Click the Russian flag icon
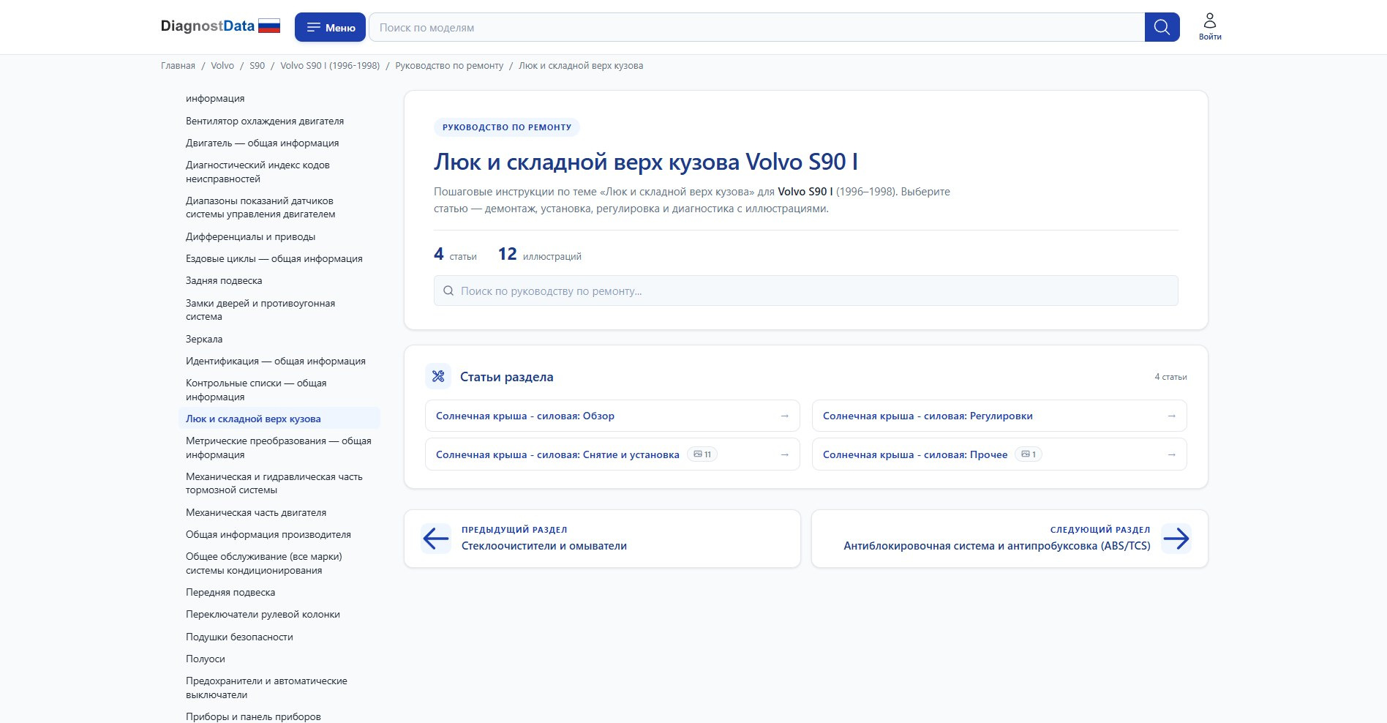This screenshot has width=1387, height=723. coord(269,26)
